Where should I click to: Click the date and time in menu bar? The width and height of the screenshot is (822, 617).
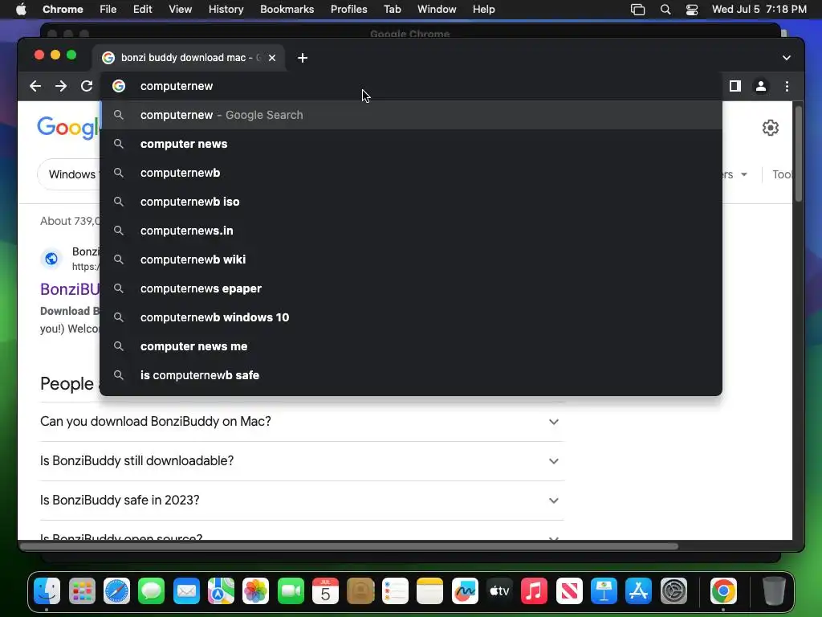(x=759, y=9)
